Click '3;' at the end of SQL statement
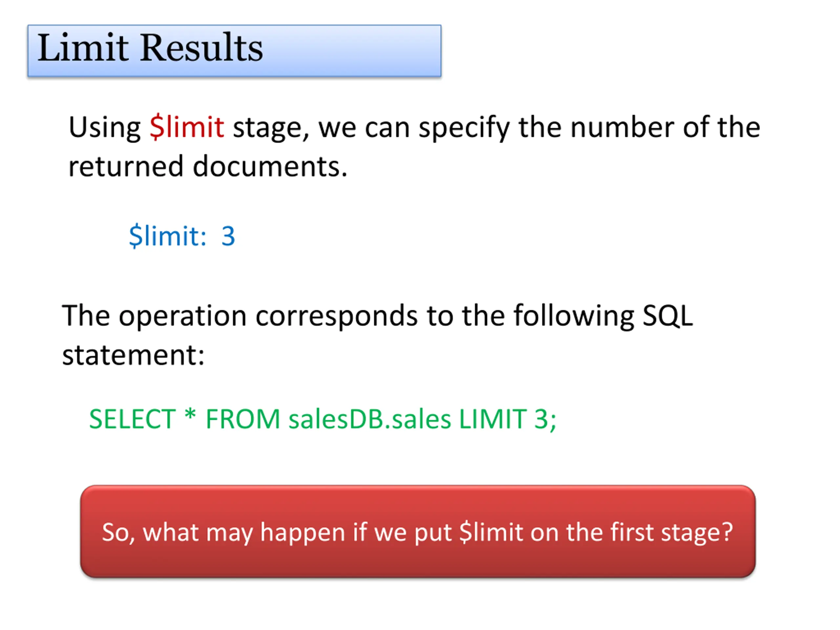The height and width of the screenshot is (630, 840). tap(545, 420)
